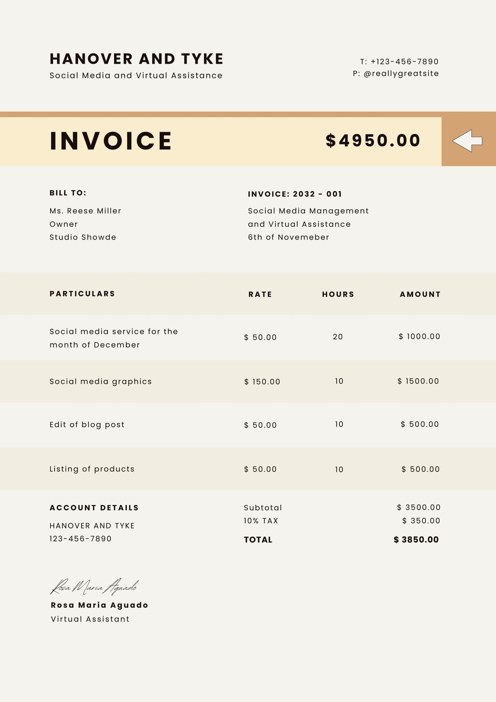496x702 pixels.
Task: Click the HOURS column header
Action: tap(338, 294)
